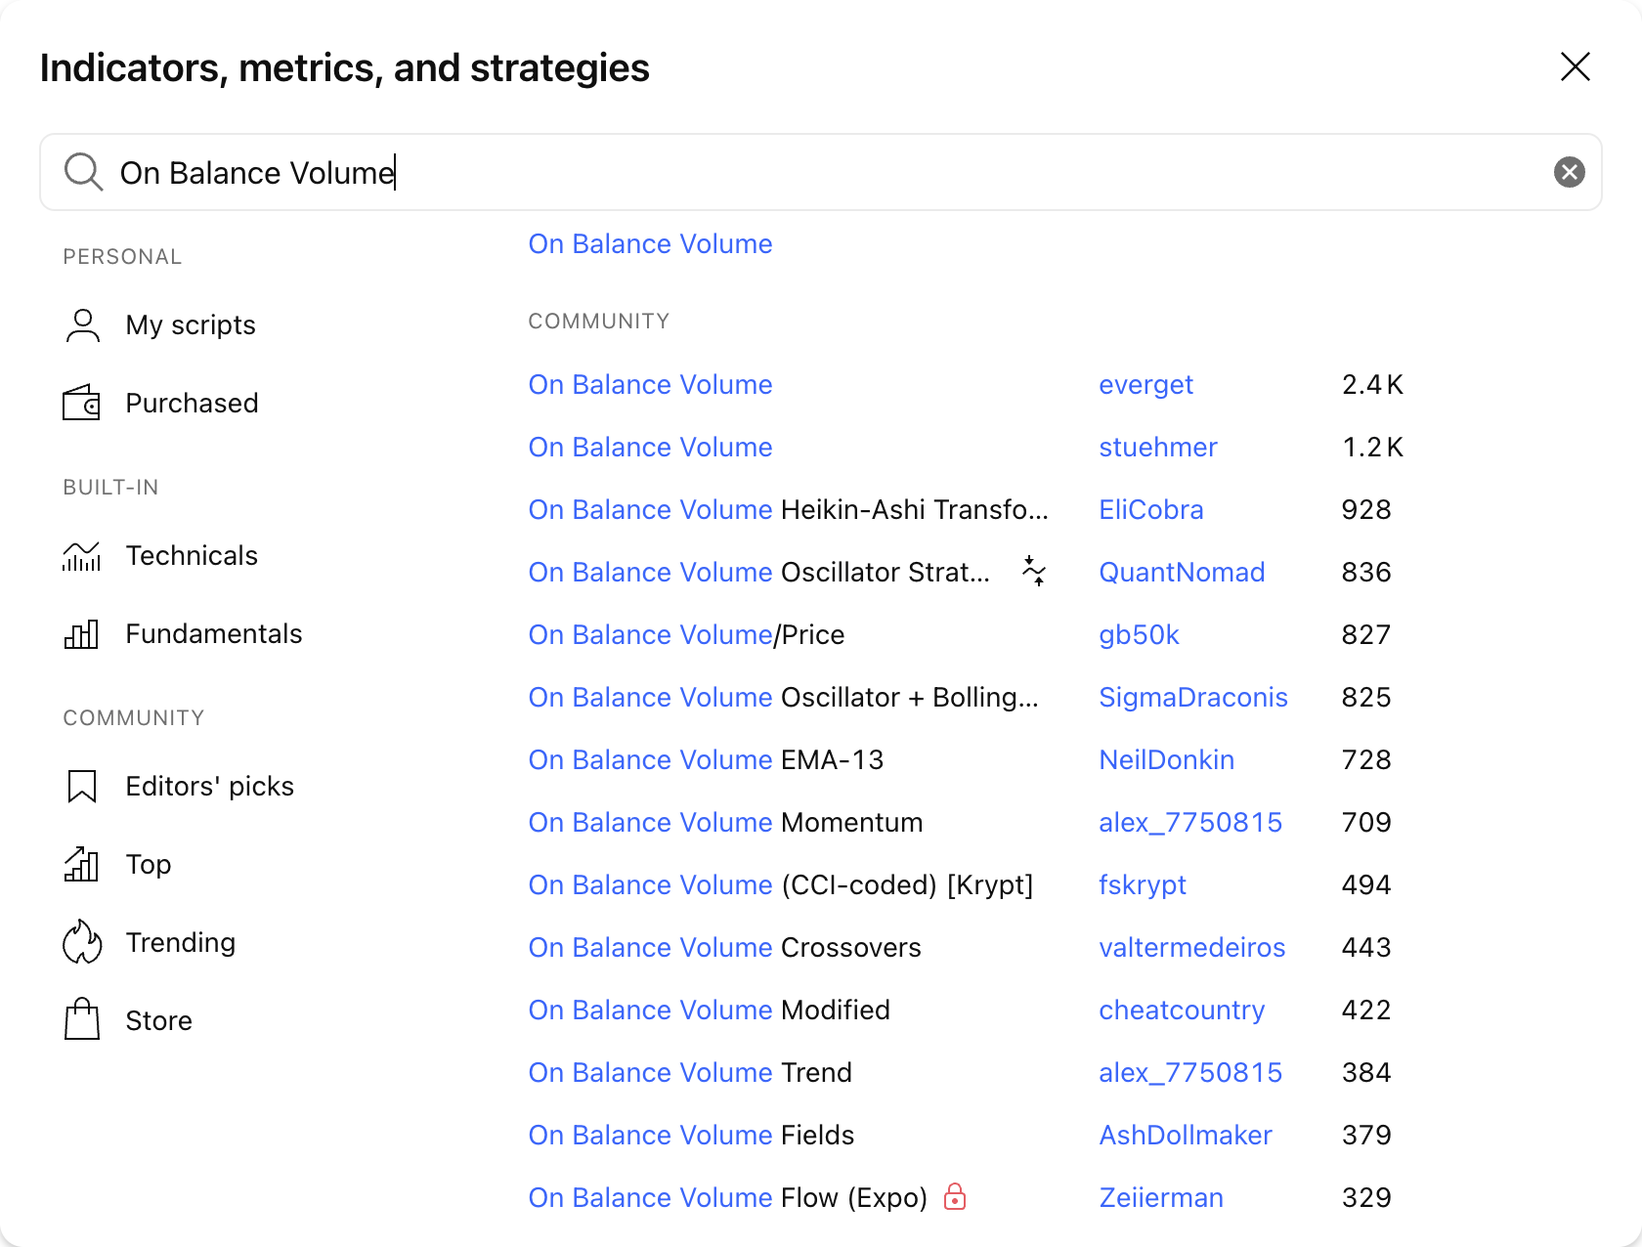Clear the search field with the X icon

coord(1569,172)
